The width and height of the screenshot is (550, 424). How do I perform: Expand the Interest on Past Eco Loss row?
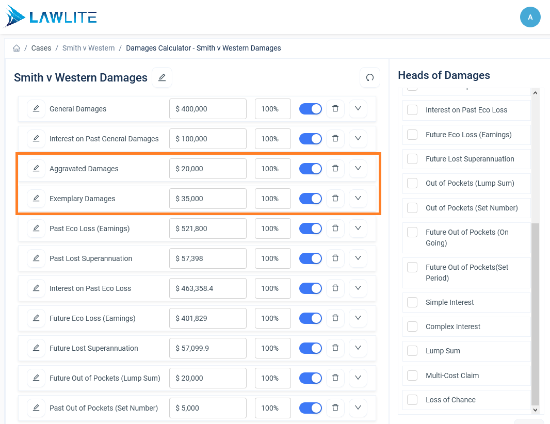358,288
